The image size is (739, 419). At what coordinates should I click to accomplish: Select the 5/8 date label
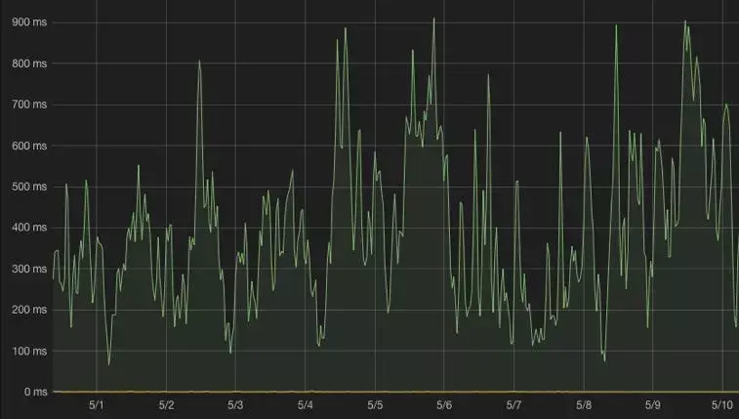(x=584, y=405)
